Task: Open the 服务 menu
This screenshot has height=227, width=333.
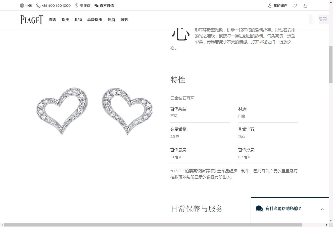Action: (124, 20)
